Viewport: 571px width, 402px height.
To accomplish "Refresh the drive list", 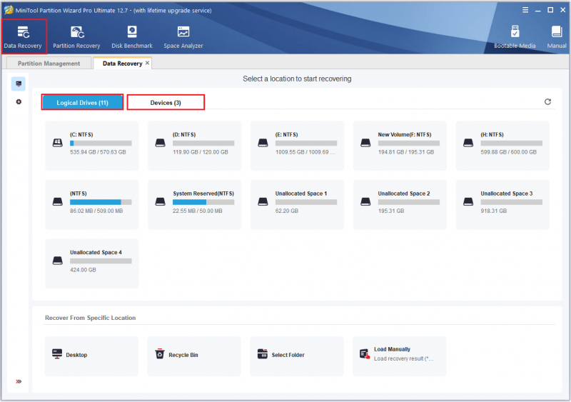I will click(x=547, y=101).
